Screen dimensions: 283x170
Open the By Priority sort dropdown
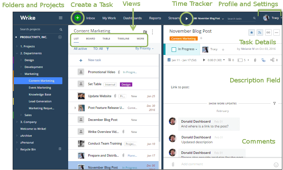(x=144, y=48)
